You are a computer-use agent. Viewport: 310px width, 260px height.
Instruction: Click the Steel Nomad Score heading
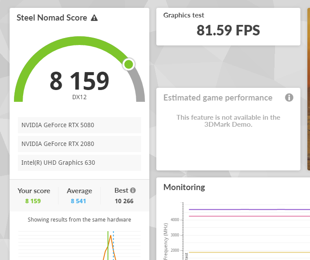52,18
